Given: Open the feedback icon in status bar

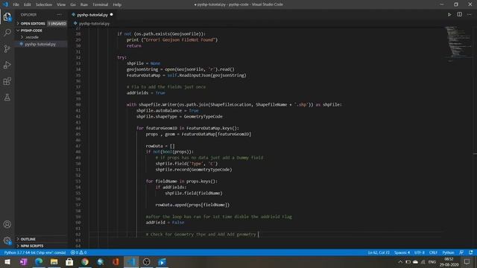Looking at the screenshot, I should coord(461,252).
